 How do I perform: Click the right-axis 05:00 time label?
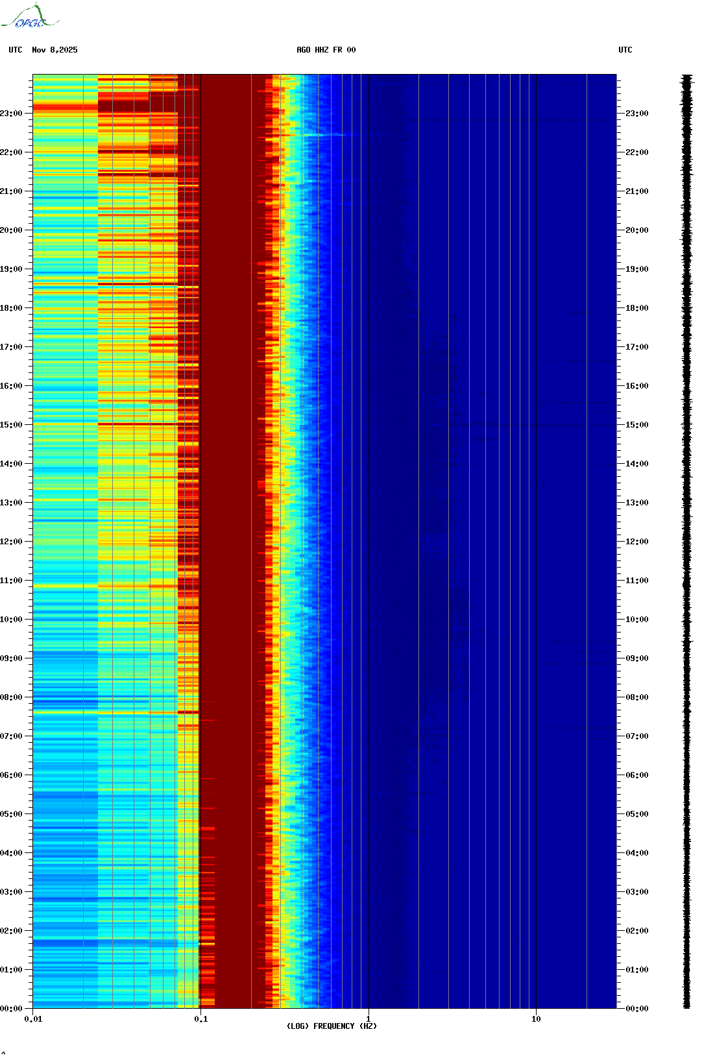637,814
